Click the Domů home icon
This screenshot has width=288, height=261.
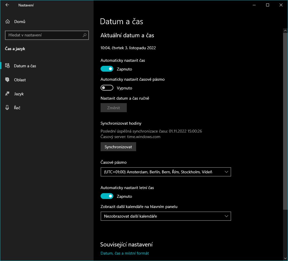click(8, 22)
